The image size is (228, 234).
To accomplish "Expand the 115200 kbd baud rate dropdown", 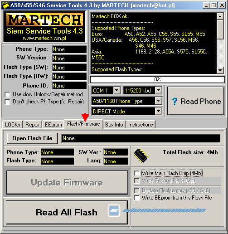I will tap(159, 90).
